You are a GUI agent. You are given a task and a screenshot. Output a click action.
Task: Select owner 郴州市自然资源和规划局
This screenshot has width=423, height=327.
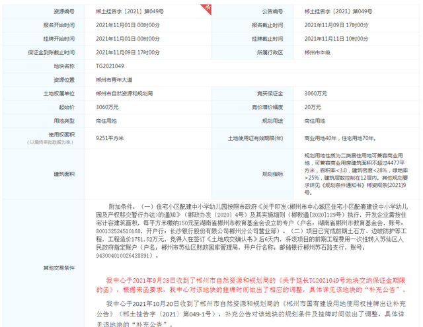pos(124,94)
